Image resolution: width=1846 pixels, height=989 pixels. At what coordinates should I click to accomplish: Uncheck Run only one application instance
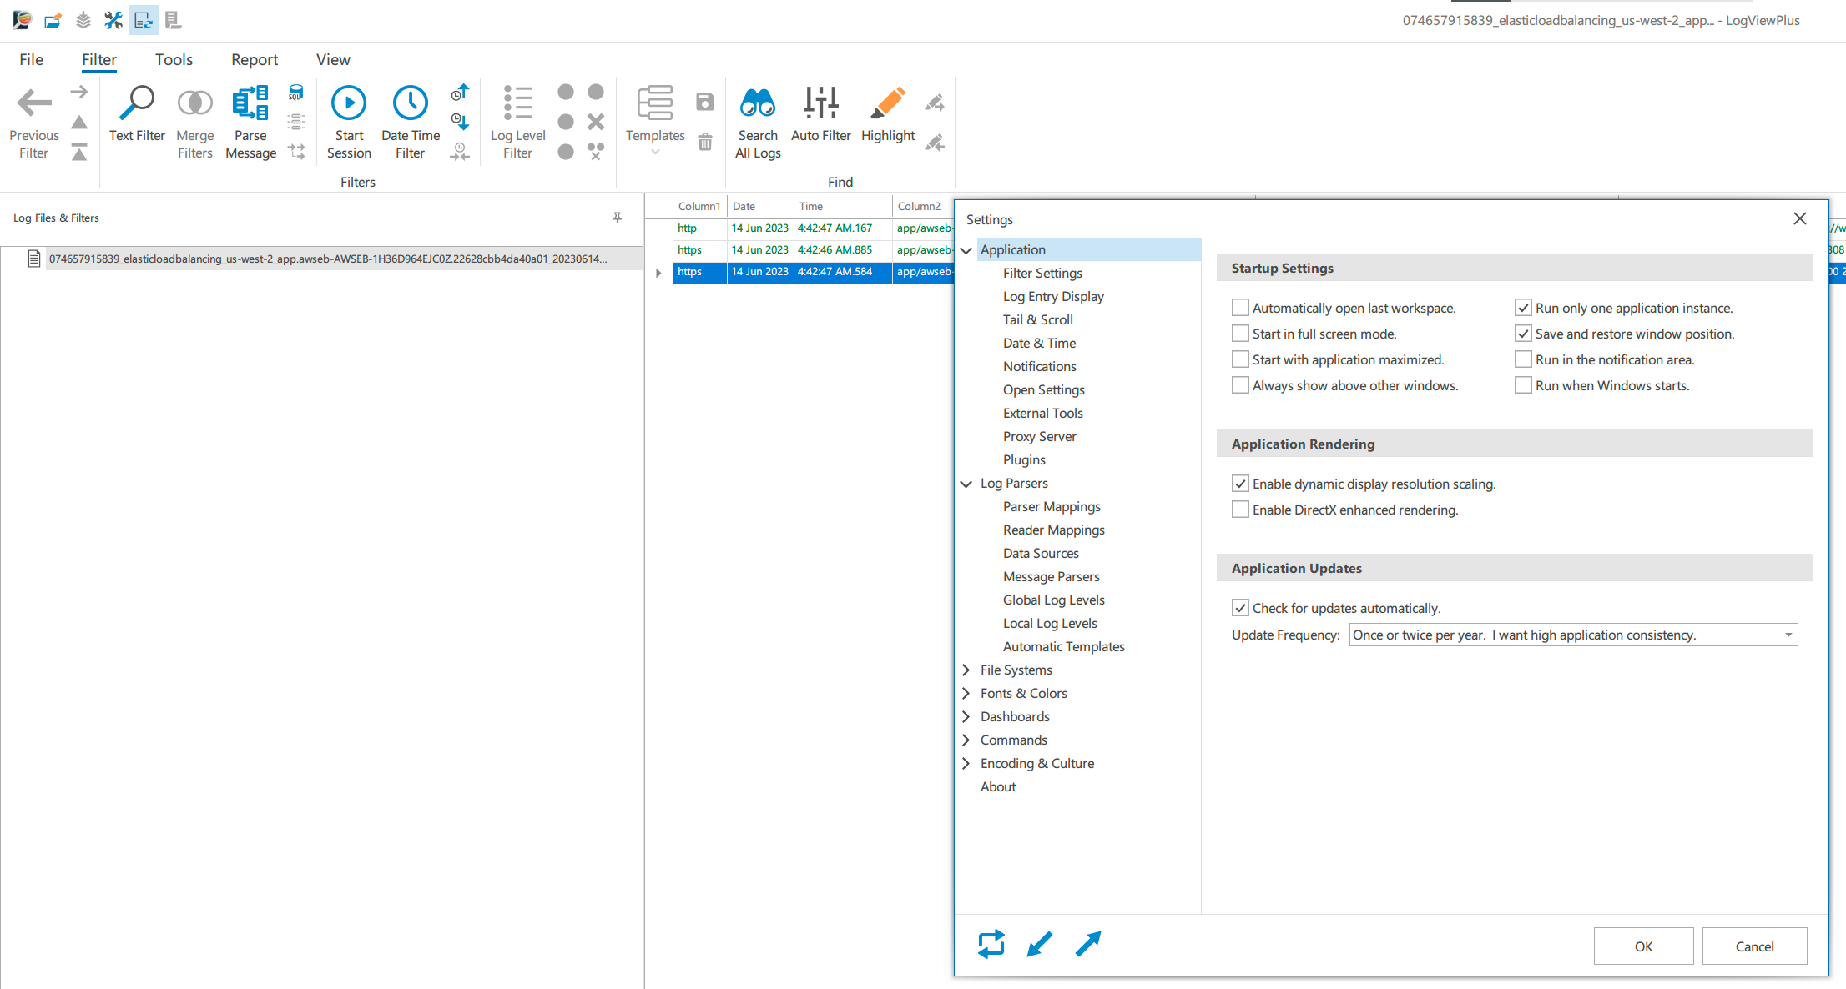pyautogui.click(x=1523, y=308)
